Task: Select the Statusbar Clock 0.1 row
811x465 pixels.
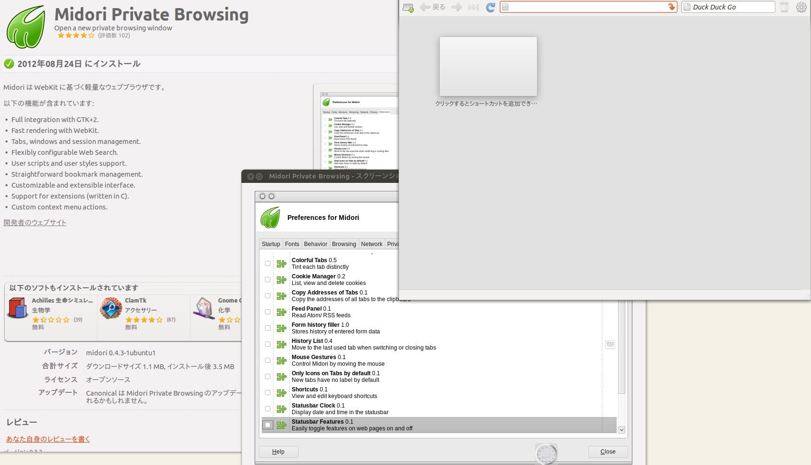Action: click(x=439, y=409)
